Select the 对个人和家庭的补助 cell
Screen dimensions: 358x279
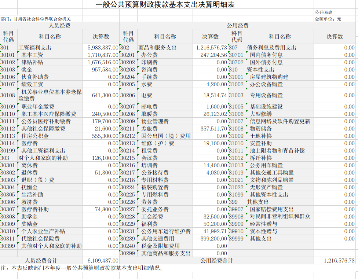pyautogui.click(x=50, y=158)
